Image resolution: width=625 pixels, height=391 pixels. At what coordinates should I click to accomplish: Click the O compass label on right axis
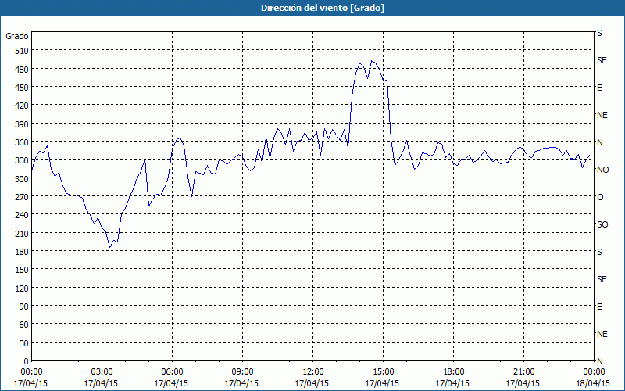pos(600,197)
